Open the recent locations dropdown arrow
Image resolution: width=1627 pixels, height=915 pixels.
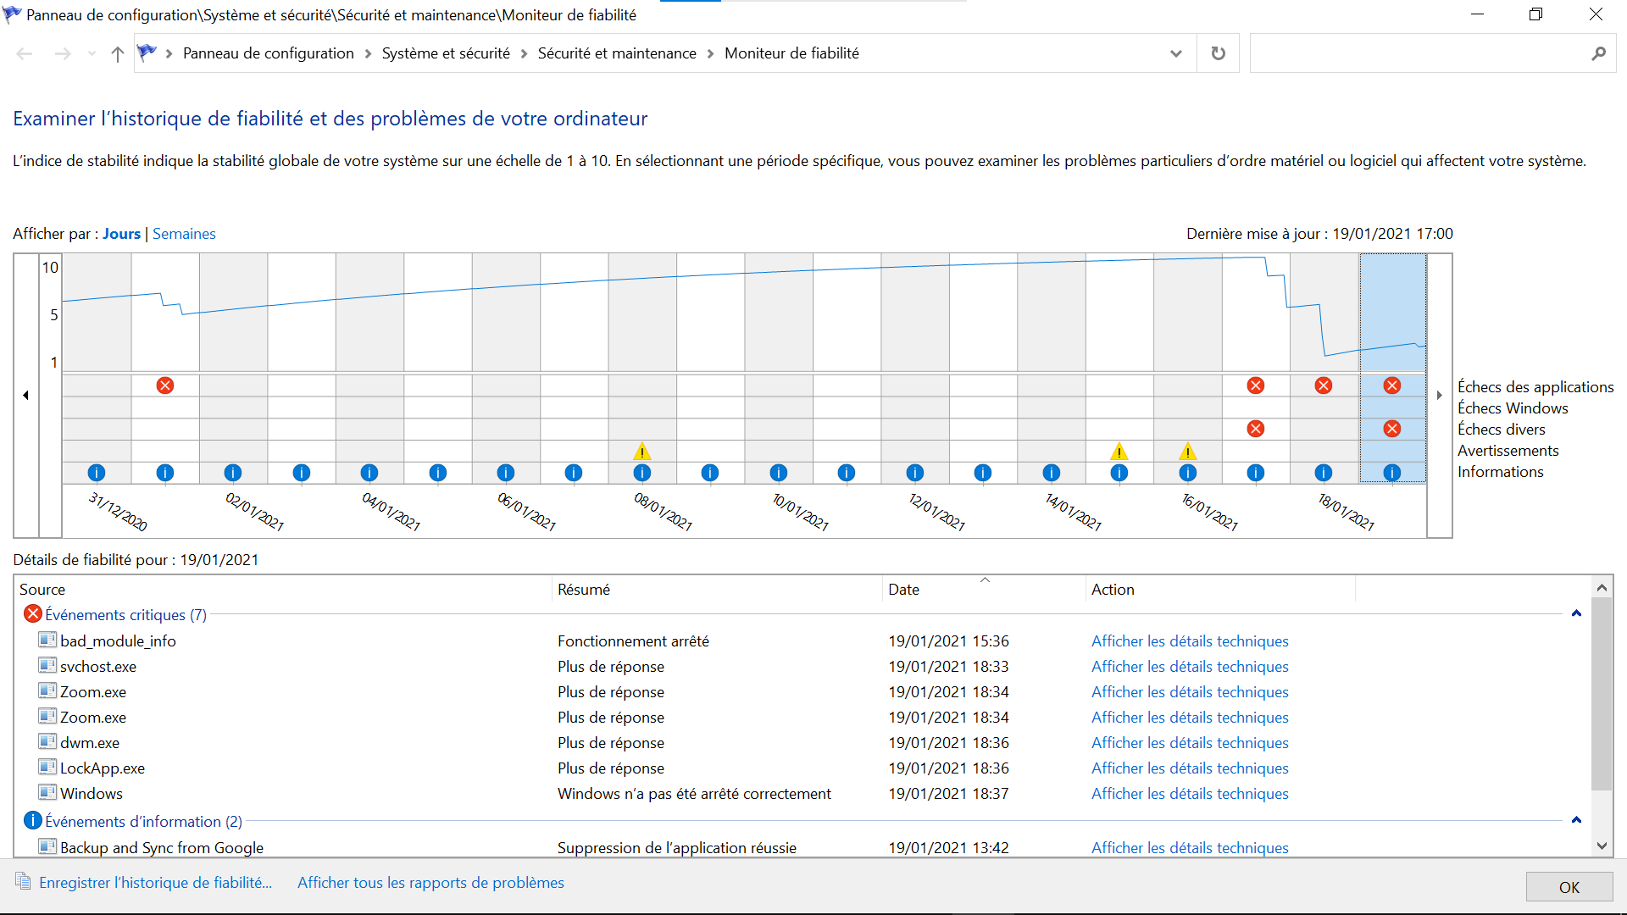92,54
